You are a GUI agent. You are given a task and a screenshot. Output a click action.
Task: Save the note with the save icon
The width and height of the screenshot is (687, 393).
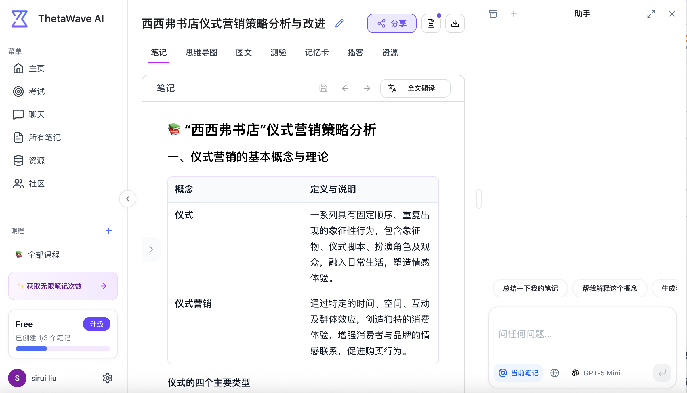323,88
